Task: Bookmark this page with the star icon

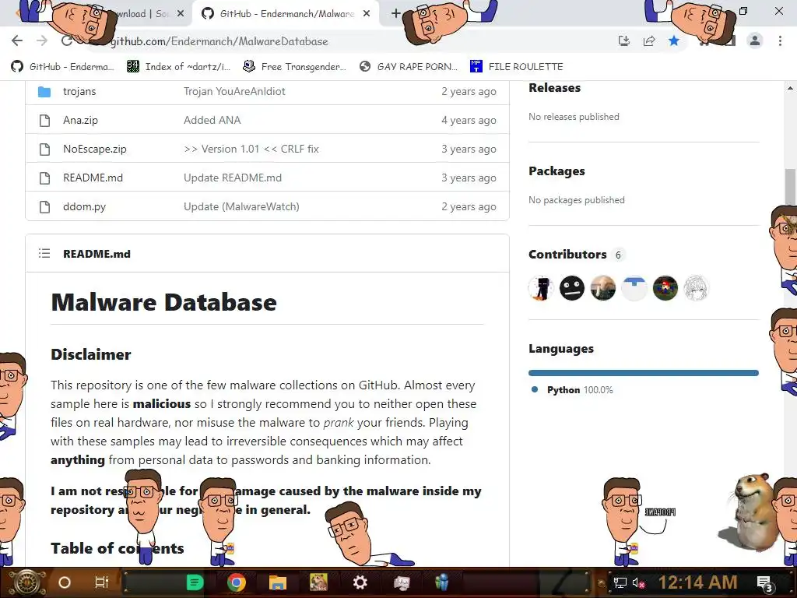Action: coord(674,40)
